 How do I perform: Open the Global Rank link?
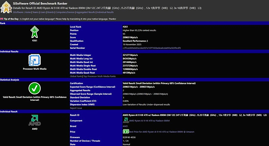[76, 76]
